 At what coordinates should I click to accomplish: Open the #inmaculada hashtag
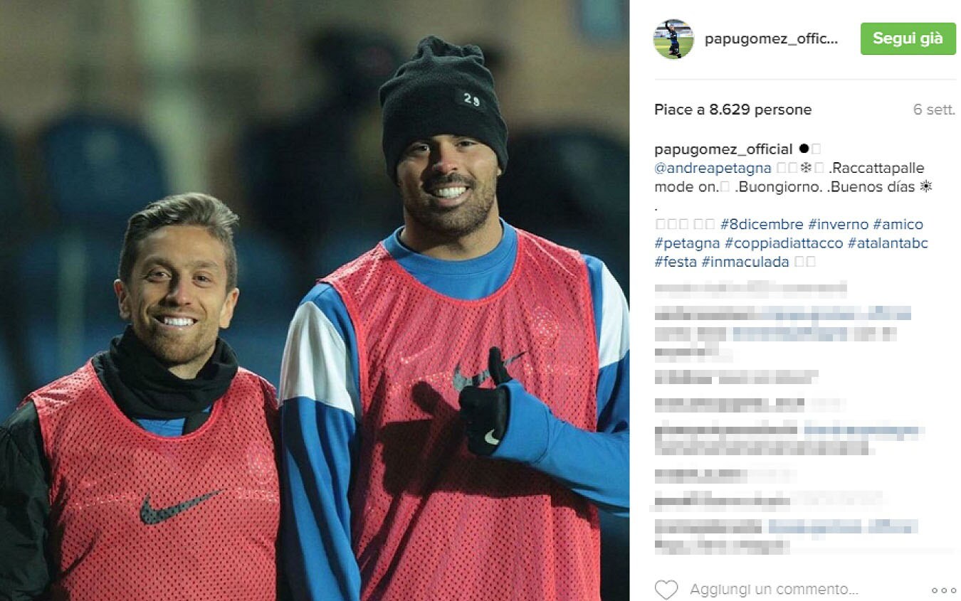pyautogui.click(x=745, y=262)
